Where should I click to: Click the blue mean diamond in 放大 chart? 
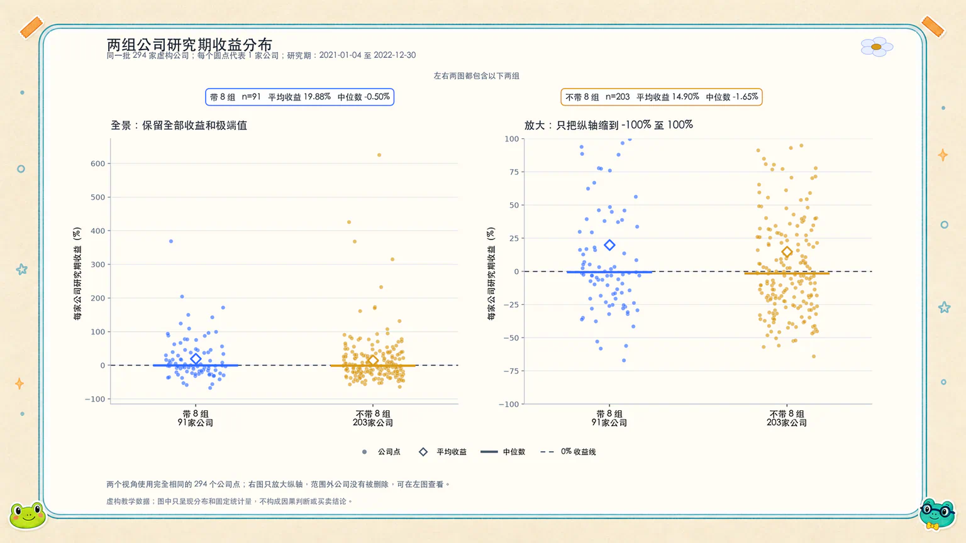tap(609, 245)
